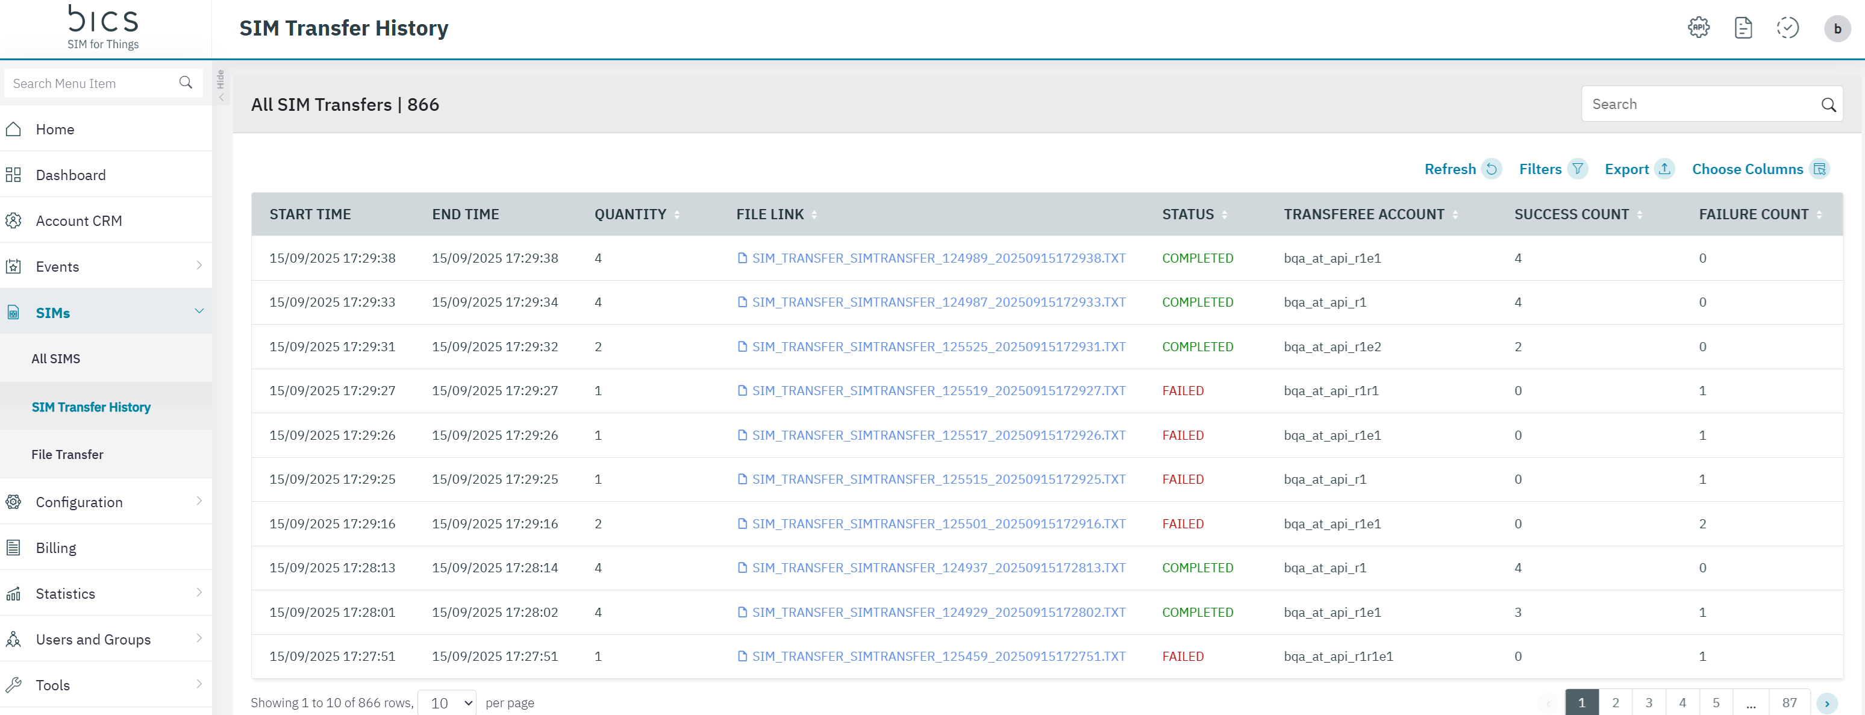Click the Refresh icon
1865x715 pixels.
(1492, 169)
